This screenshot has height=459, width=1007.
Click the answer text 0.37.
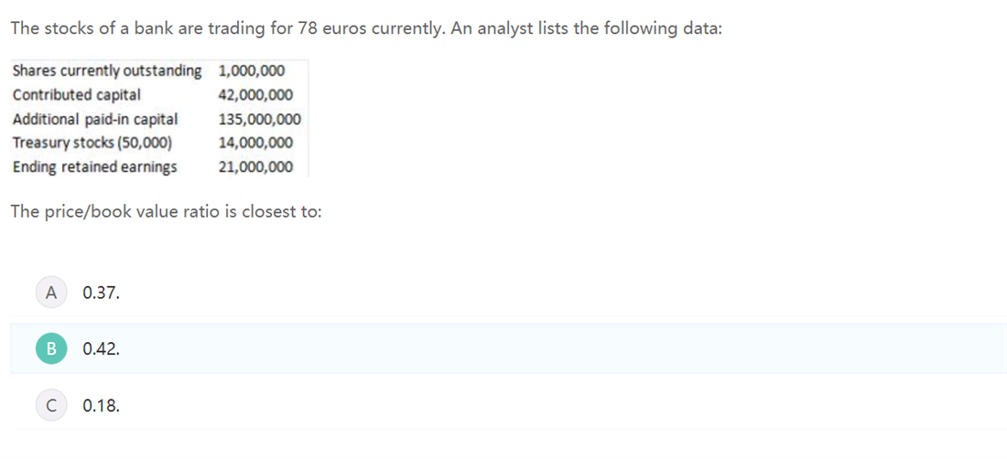(x=102, y=293)
